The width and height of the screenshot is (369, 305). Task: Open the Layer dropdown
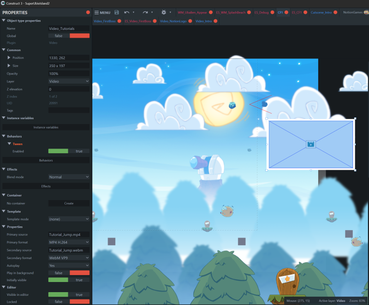(x=69, y=81)
